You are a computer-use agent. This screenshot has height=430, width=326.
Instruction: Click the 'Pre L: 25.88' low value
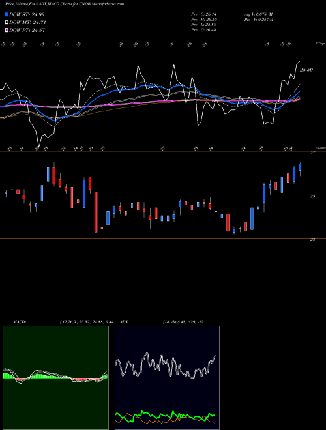pos(203,25)
